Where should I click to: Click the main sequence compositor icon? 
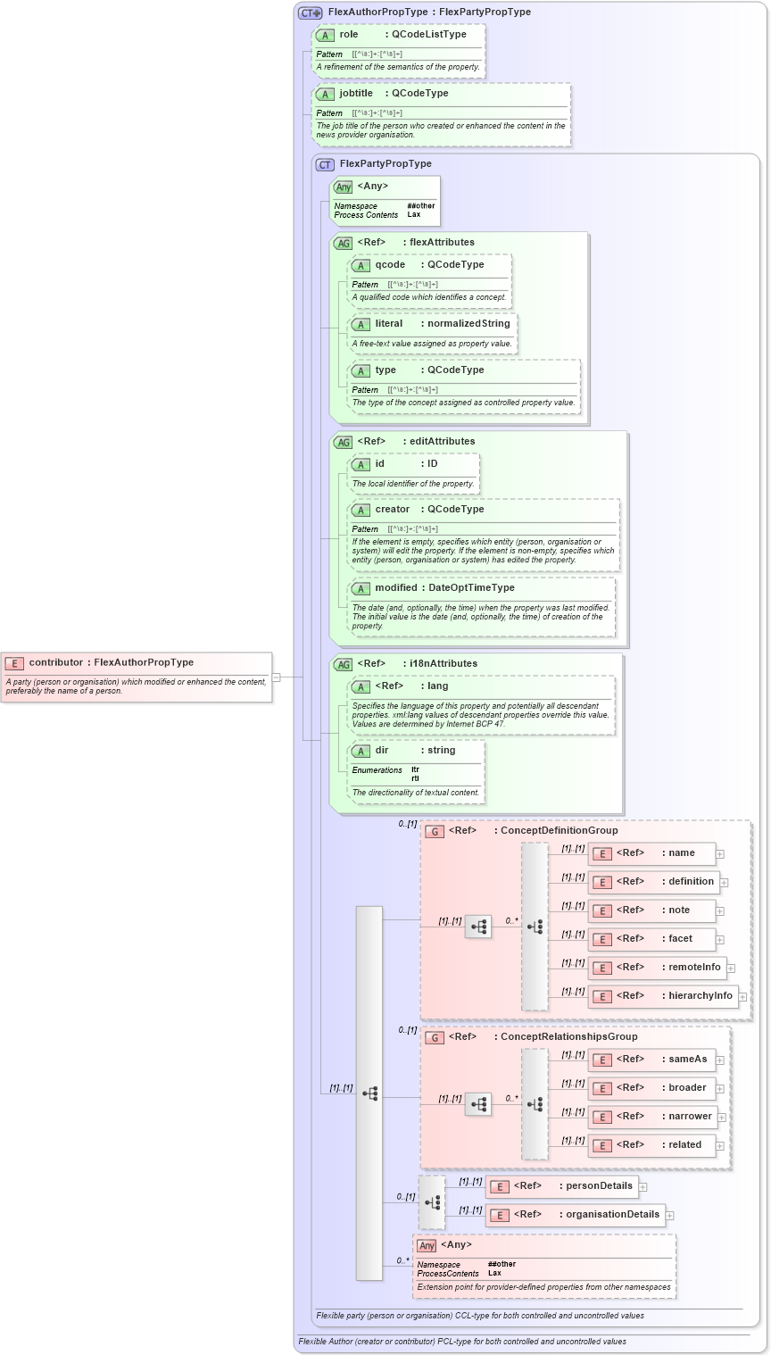pos(369,1093)
